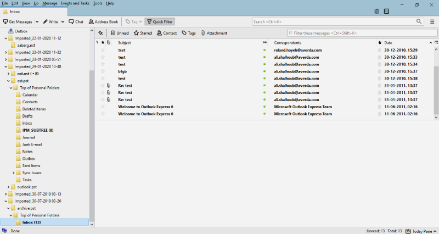
Task: Sort by the starred column header
Action: [x=103, y=43]
